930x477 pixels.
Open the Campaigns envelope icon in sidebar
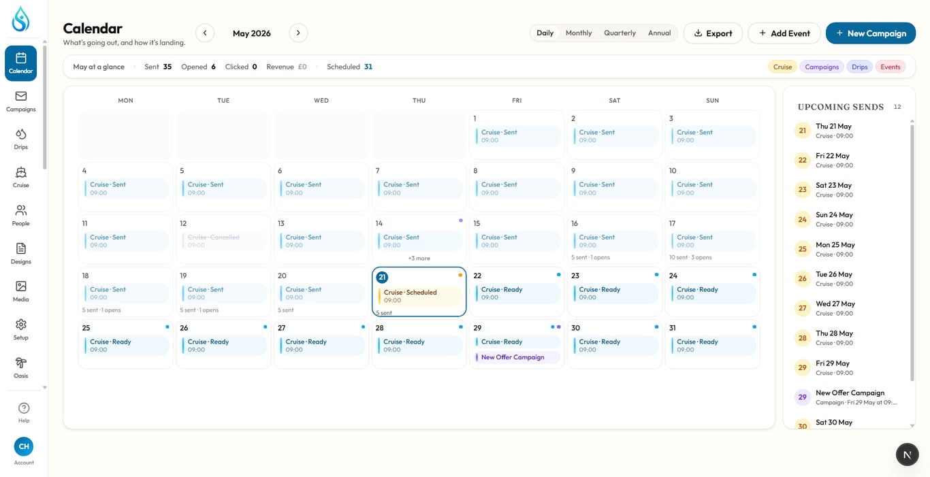coord(21,96)
